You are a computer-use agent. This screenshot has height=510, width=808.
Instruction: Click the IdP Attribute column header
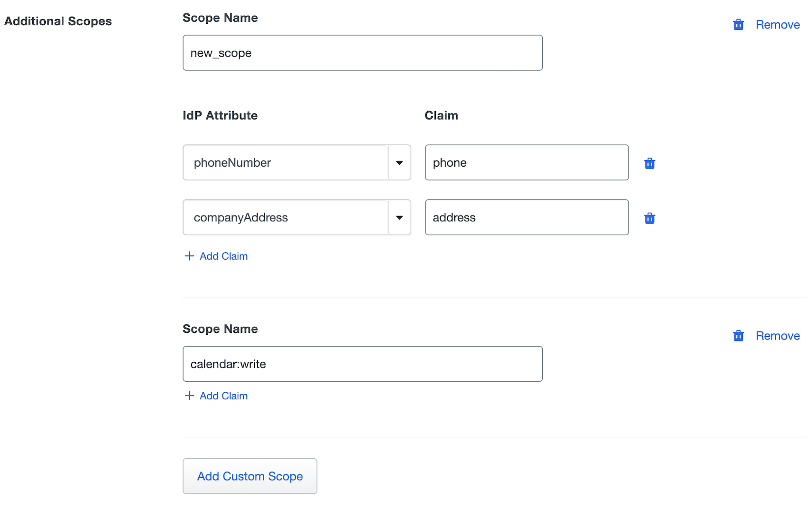pyautogui.click(x=220, y=115)
